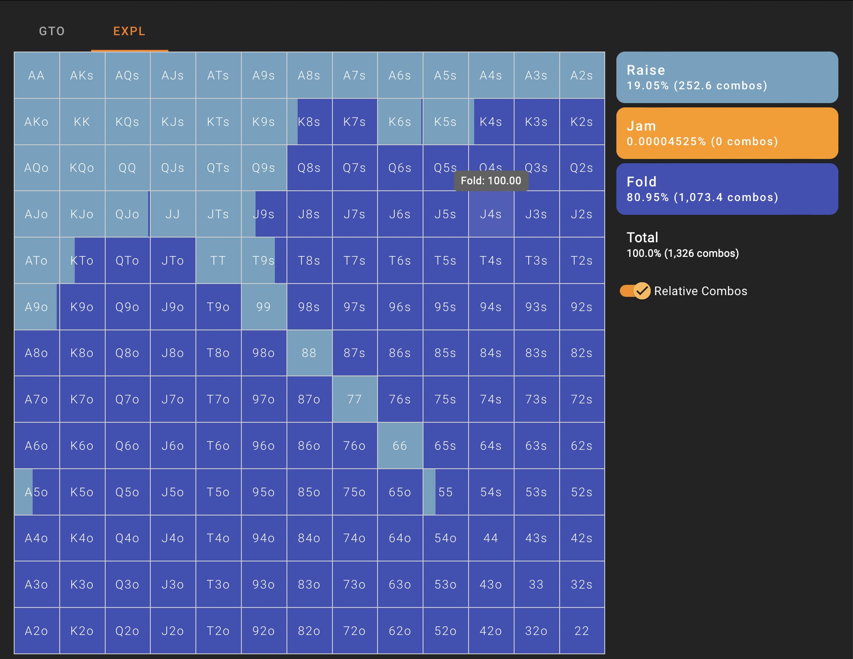The image size is (853, 659).
Task: Toggle the Relative Combos switch
Action: pos(635,291)
